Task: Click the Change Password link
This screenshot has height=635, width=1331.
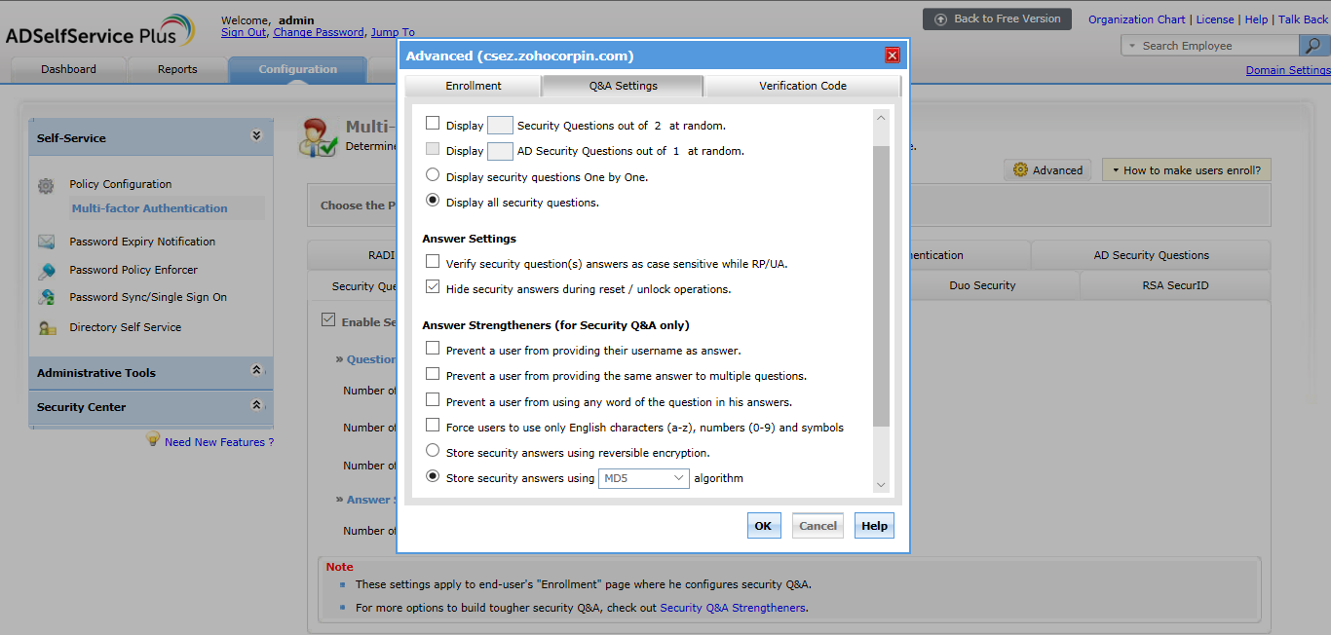Action: 319,32
